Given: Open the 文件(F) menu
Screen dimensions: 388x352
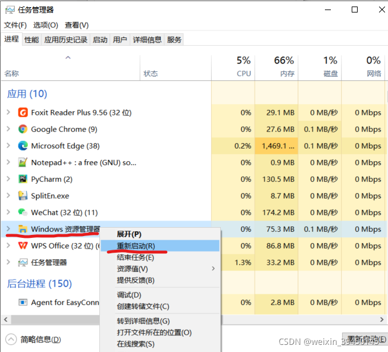Looking at the screenshot, I should [x=15, y=25].
